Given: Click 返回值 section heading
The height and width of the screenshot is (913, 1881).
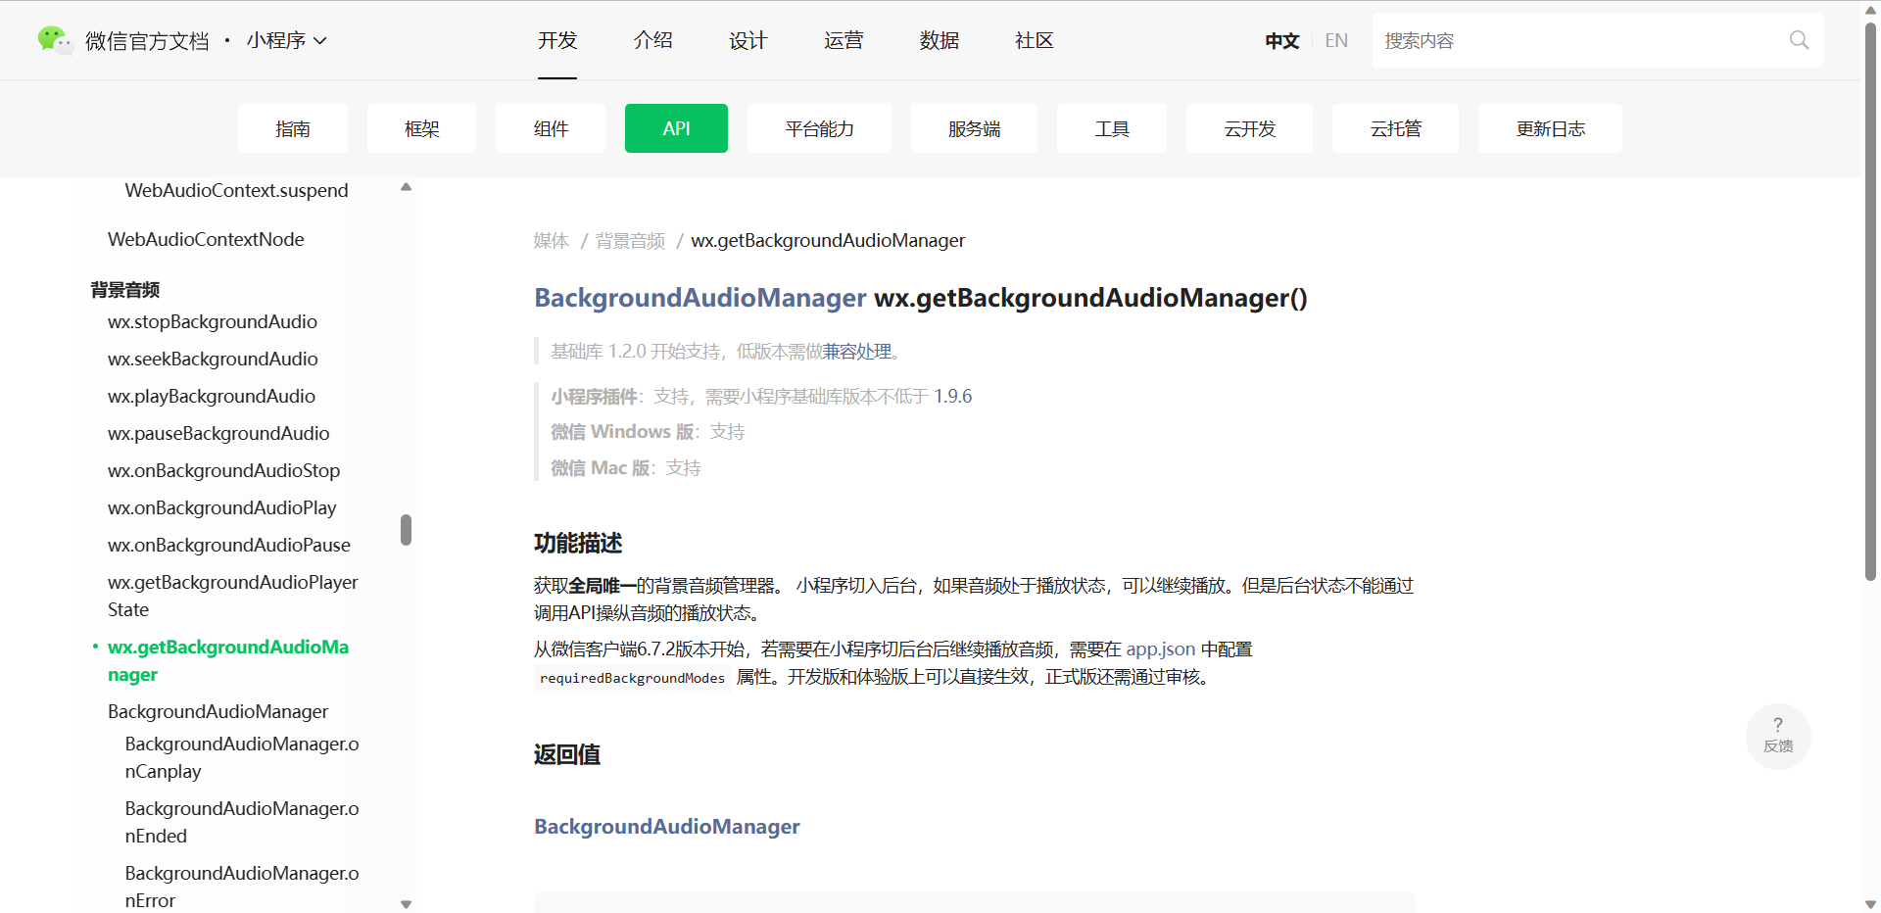Looking at the screenshot, I should coord(566,754).
